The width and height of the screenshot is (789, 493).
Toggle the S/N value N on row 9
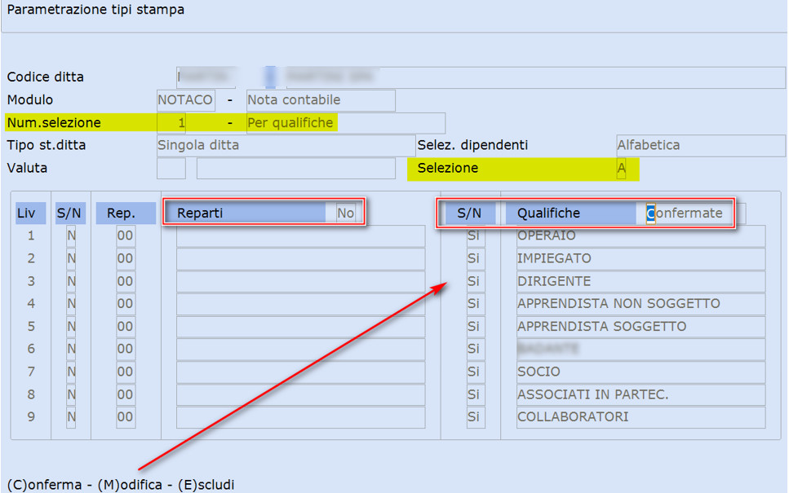(71, 417)
